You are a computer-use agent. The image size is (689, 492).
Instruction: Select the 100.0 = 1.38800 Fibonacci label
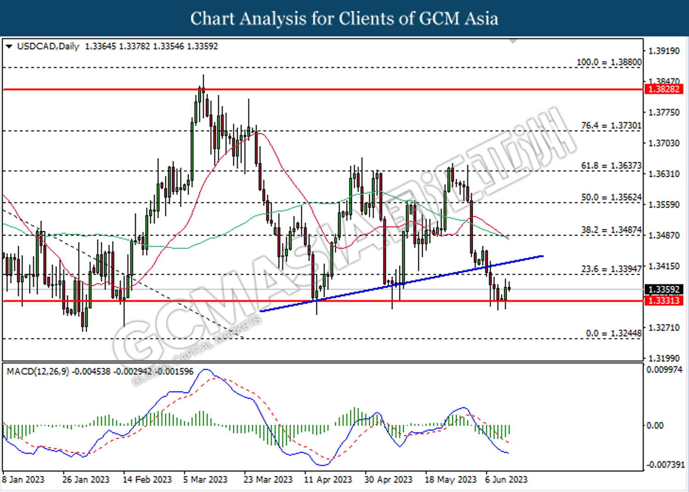(x=609, y=62)
